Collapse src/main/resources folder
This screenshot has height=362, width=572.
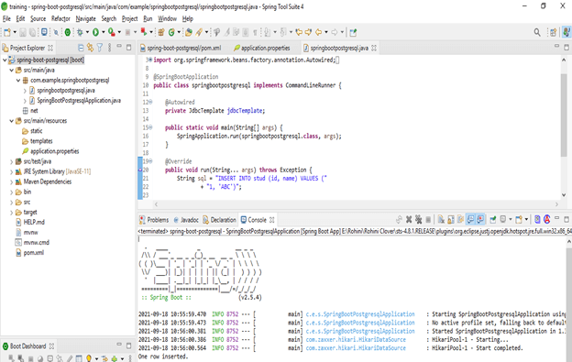(x=11, y=121)
